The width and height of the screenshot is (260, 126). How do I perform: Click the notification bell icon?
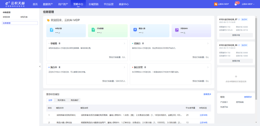point(236,4)
